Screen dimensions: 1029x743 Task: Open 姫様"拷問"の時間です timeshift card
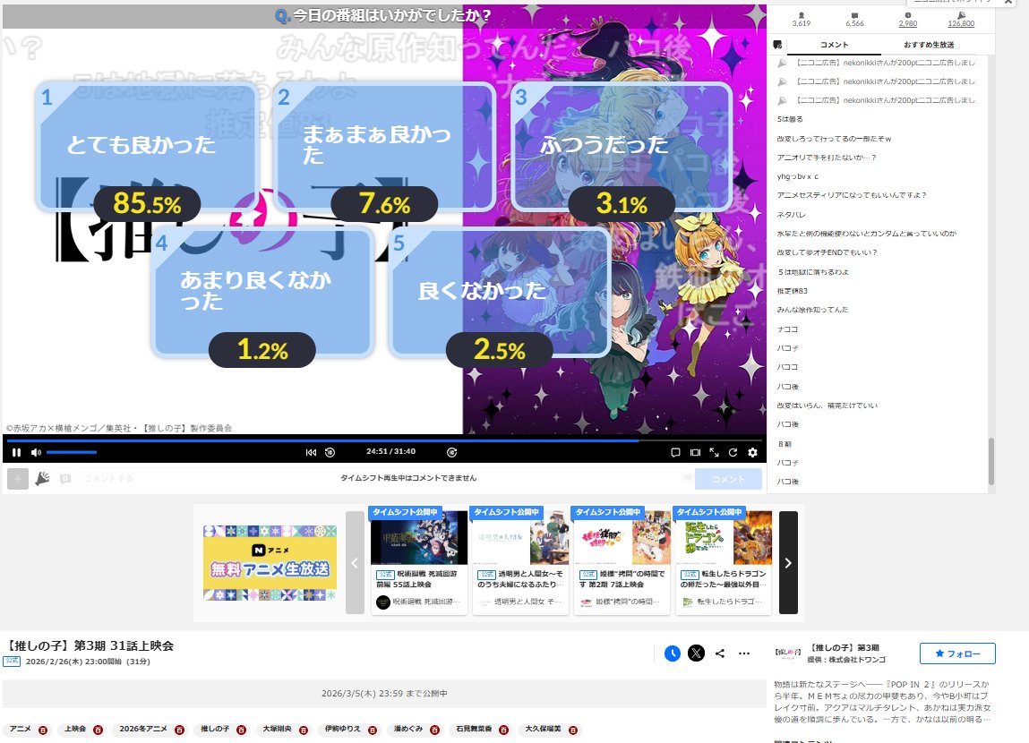click(x=622, y=560)
